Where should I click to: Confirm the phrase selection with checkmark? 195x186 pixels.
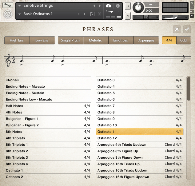(187, 29)
